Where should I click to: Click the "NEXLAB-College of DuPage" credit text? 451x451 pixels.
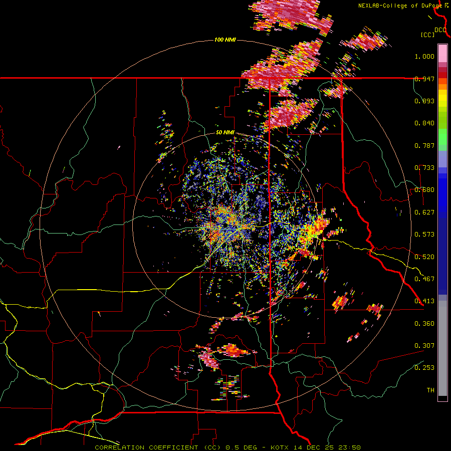click(x=400, y=6)
